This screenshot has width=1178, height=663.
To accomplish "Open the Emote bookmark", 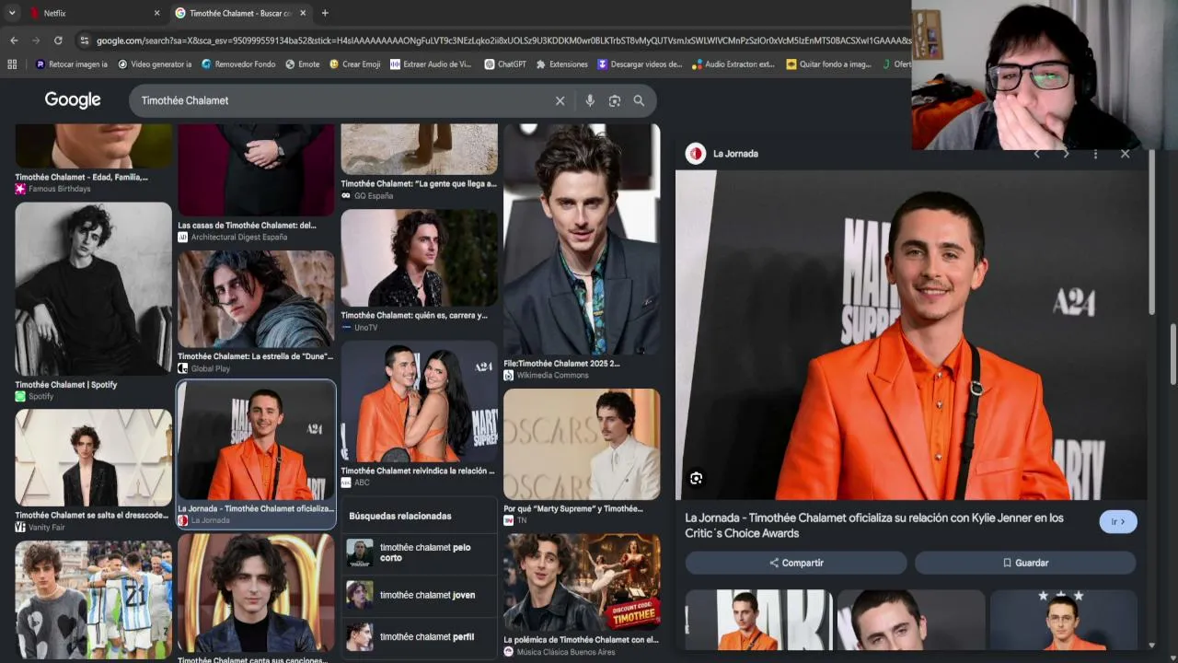I will [303, 64].
